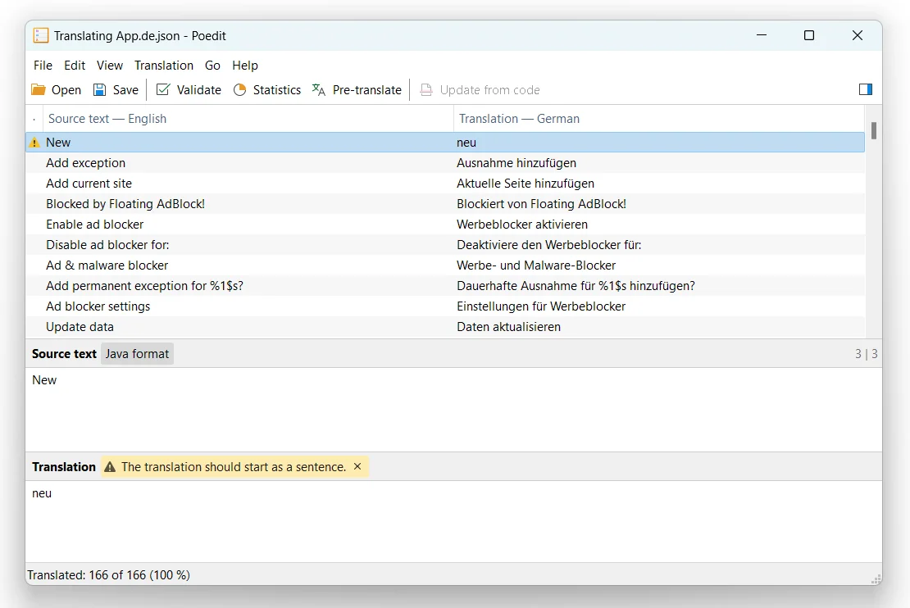Show translation Statistics
This screenshot has height=608, width=910.
[x=267, y=89]
